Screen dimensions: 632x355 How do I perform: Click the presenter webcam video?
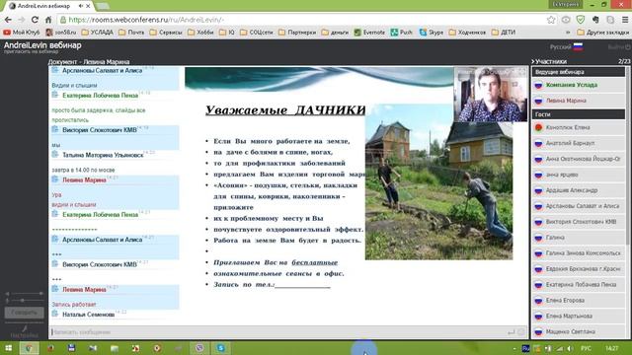(491, 95)
